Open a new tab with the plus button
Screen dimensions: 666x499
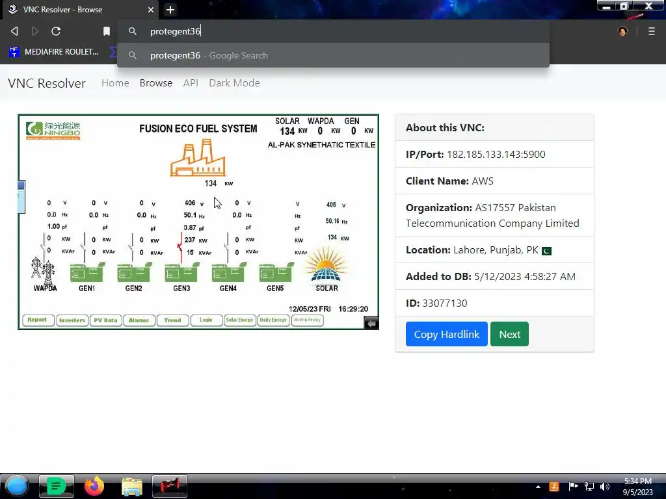click(x=170, y=9)
